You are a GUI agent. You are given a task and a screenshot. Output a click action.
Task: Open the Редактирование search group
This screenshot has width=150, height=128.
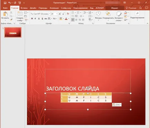137,16
